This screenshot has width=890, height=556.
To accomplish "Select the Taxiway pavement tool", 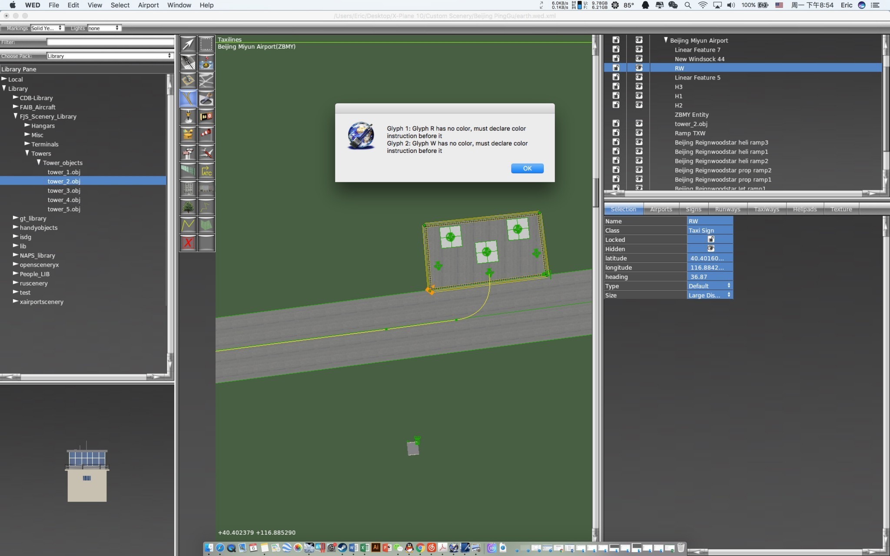I will click(x=206, y=80).
